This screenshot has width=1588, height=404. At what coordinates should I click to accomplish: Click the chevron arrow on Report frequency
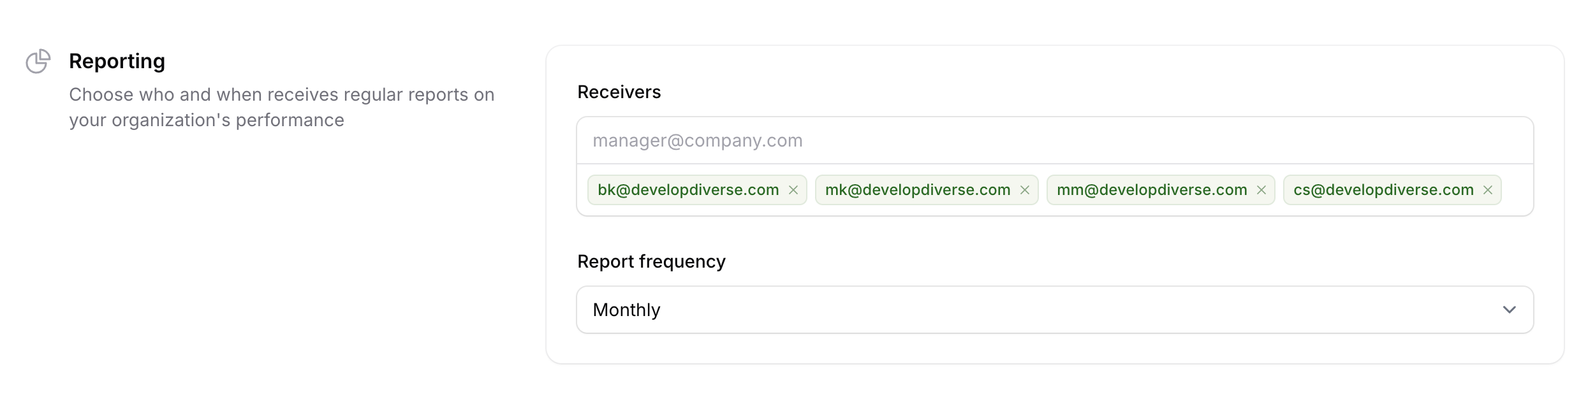[x=1509, y=310]
